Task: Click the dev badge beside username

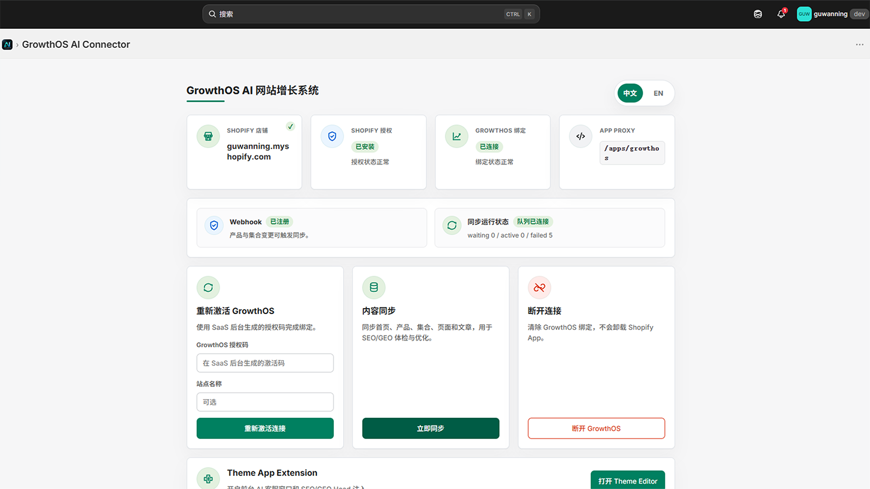Action: pyautogui.click(x=859, y=14)
